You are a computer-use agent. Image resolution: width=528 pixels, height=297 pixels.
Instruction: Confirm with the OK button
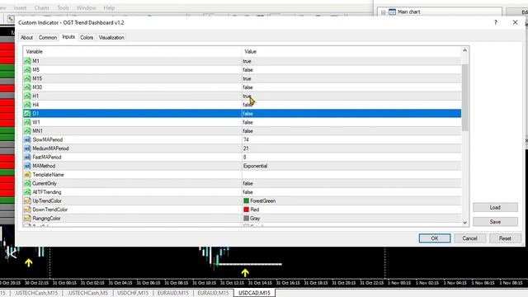[435, 238]
